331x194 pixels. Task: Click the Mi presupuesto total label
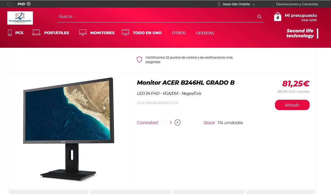tap(309, 20)
